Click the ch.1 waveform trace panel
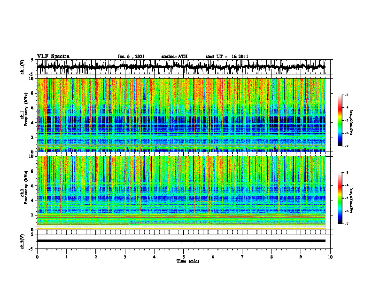Viewport: 372px width, 288px height. (183, 67)
